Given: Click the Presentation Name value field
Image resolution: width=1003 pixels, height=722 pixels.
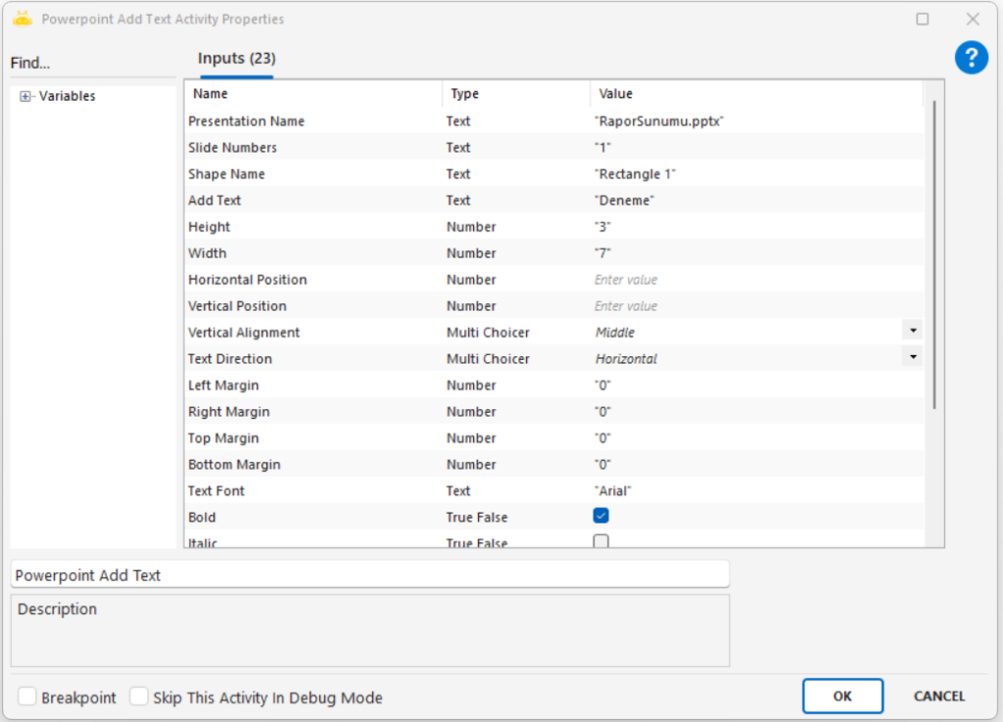Looking at the screenshot, I should (744, 121).
